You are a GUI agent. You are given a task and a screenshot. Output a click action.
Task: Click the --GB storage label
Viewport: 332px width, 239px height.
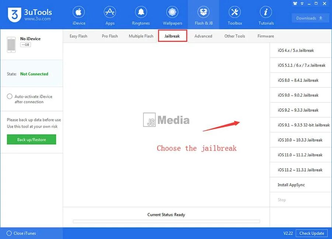click(25, 45)
